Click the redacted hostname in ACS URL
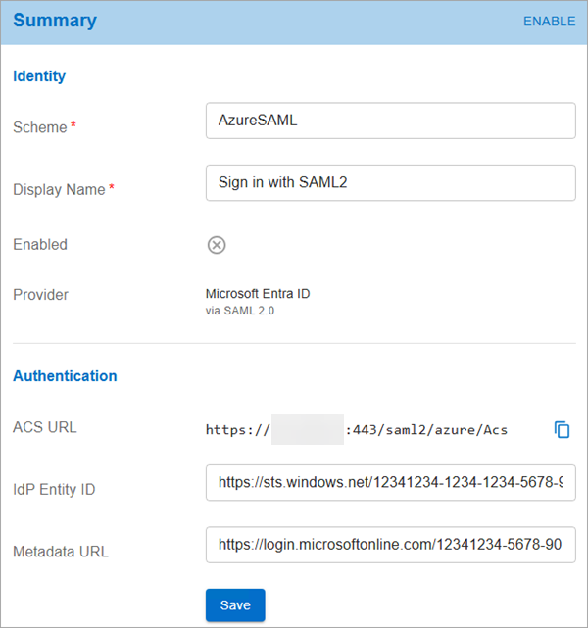The image size is (588, 628). pyautogui.click(x=308, y=430)
